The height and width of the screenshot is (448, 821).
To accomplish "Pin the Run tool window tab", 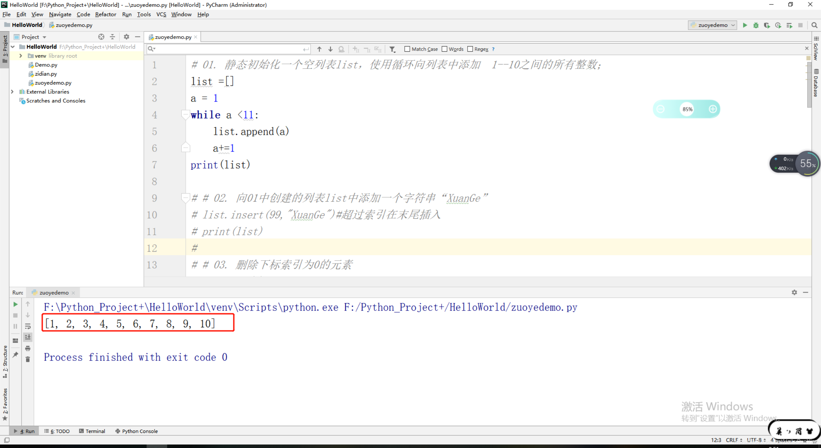I will point(15,355).
